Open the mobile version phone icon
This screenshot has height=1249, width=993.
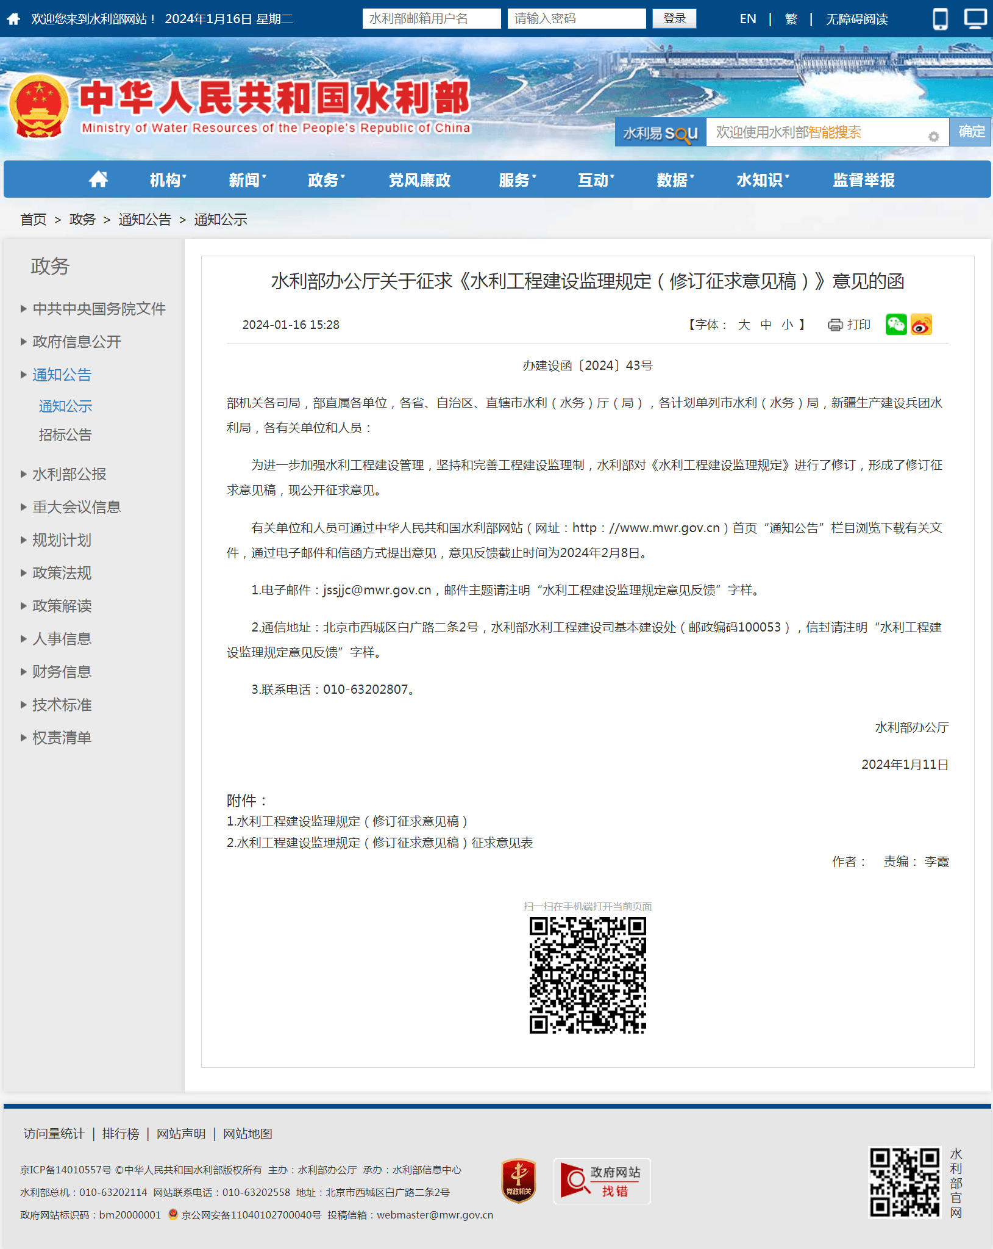point(940,19)
